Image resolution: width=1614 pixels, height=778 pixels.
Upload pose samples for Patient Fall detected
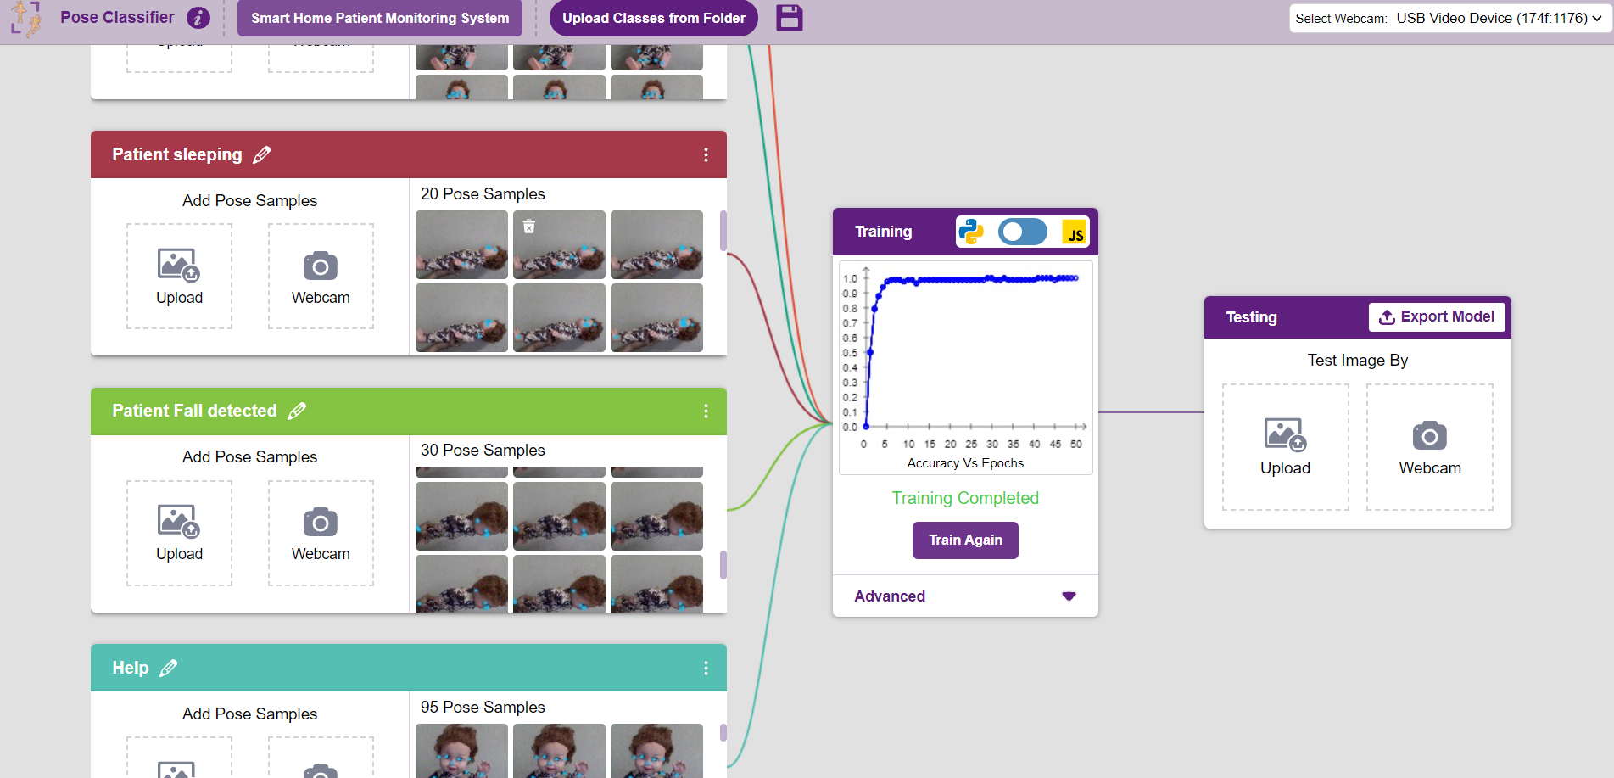(x=179, y=533)
